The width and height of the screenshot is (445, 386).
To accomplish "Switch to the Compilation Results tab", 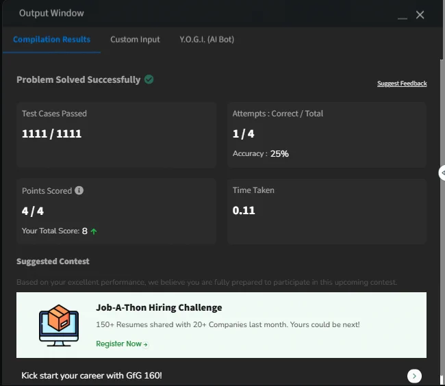I will 51,40.
